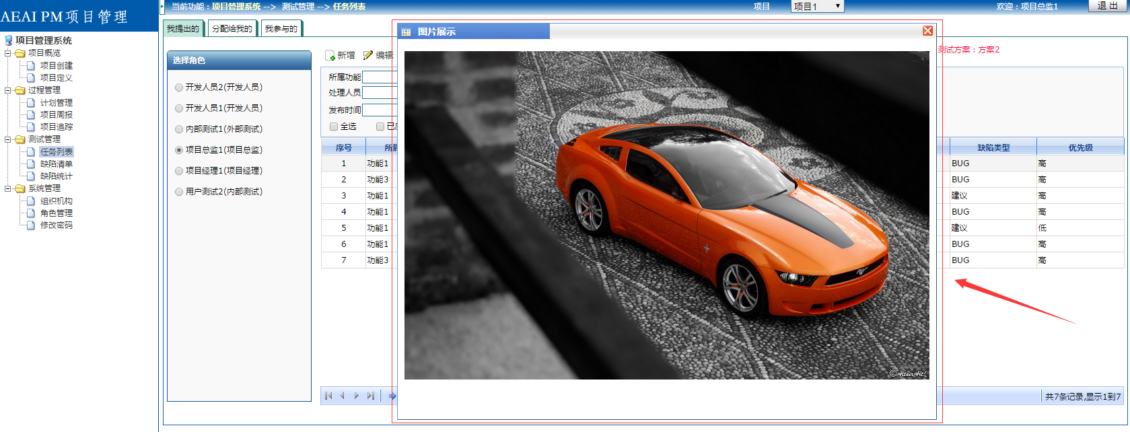Switch to the 分配给我的 tab
The image size is (1130, 432).
point(232,28)
